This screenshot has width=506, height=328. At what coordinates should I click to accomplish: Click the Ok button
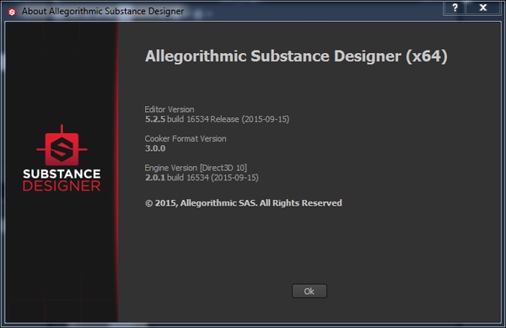pyautogui.click(x=310, y=291)
